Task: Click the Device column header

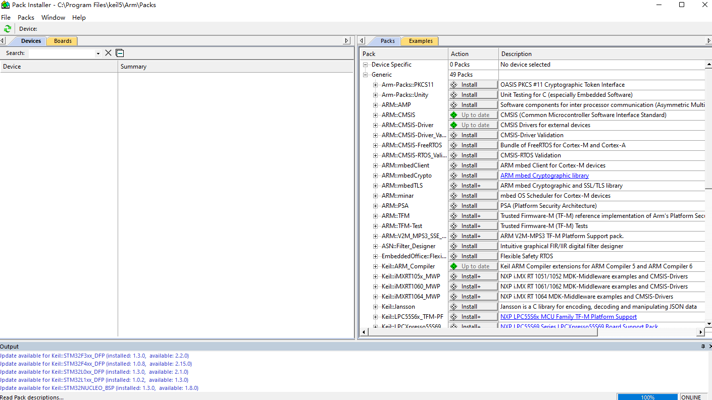Action: point(59,67)
